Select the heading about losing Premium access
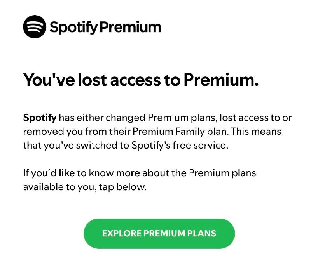Viewport: 311px width, 255px height. tap(143, 79)
